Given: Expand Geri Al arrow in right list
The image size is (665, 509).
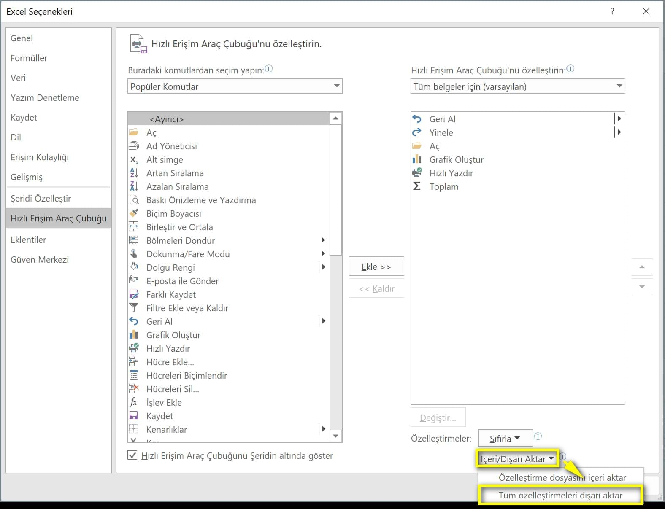Looking at the screenshot, I should (x=619, y=118).
